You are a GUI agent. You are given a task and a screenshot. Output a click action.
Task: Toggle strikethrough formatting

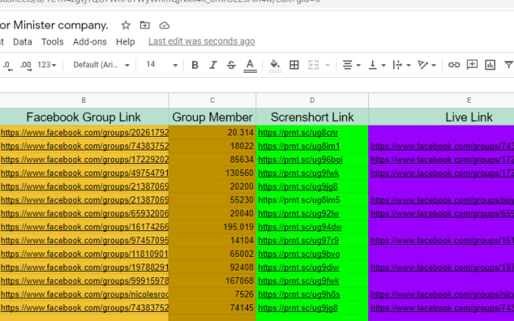click(x=231, y=65)
